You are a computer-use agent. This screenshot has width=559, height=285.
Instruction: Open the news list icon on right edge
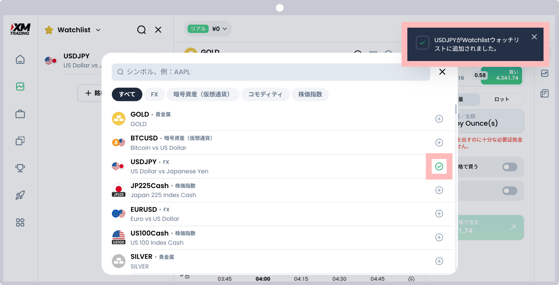click(x=544, y=93)
